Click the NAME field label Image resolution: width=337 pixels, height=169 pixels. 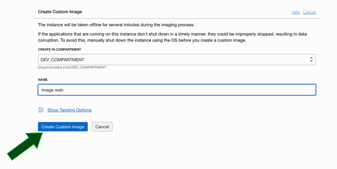(43, 80)
